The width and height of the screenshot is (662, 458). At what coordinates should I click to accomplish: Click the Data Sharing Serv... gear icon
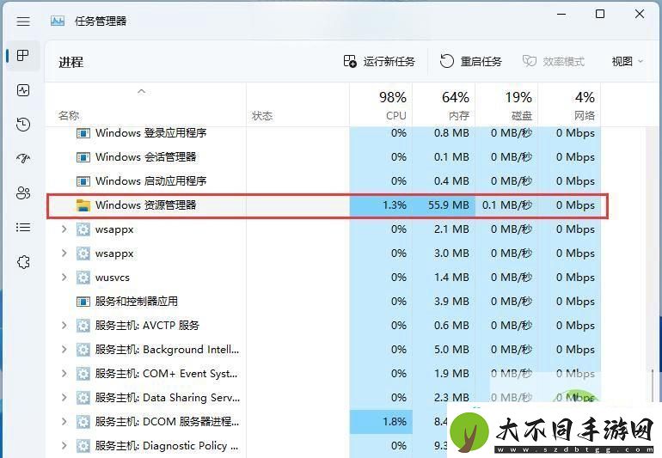point(83,398)
